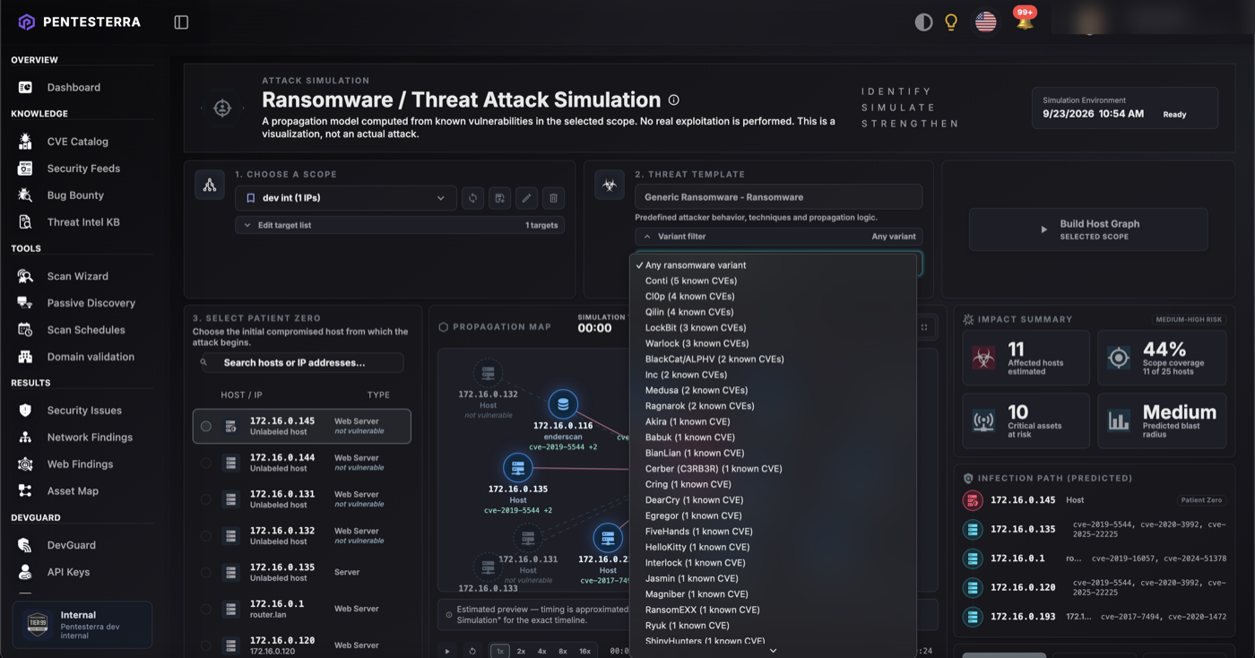Click the Asset Map icon
This screenshot has width=1255, height=658.
(25, 491)
